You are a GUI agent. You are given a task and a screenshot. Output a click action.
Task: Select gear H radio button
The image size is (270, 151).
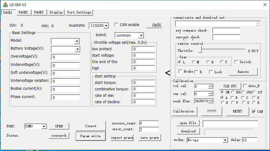208,62
